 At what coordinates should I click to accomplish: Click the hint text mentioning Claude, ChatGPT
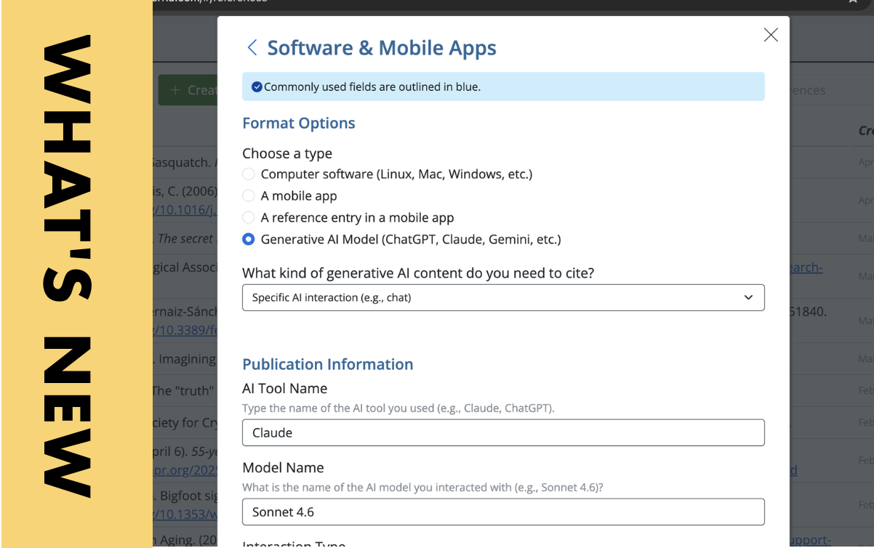coord(398,408)
